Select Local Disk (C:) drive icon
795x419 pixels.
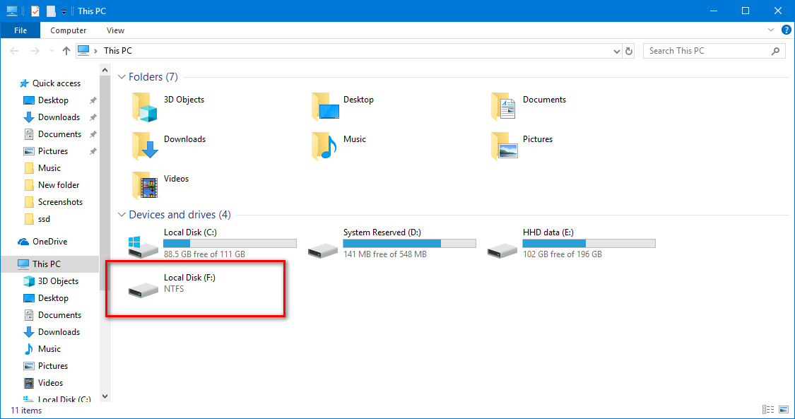click(143, 247)
